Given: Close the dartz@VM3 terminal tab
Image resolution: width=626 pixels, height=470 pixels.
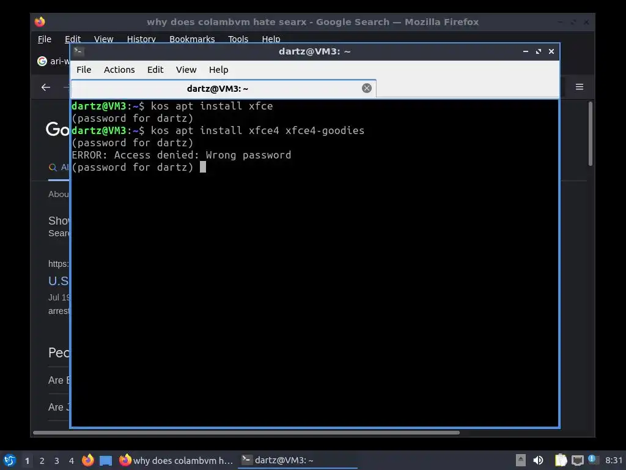Looking at the screenshot, I should click(367, 88).
